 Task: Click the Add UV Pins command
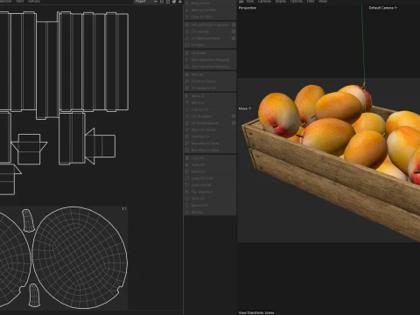(x=210, y=3)
